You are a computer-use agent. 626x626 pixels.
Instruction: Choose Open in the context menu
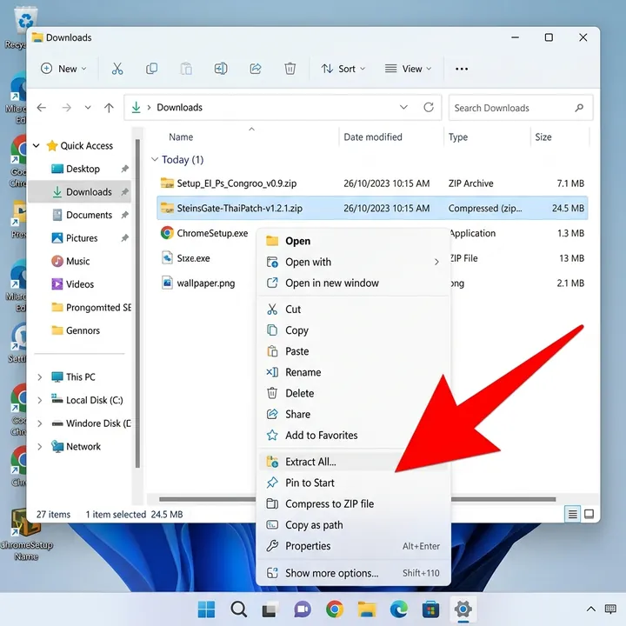[353, 241]
